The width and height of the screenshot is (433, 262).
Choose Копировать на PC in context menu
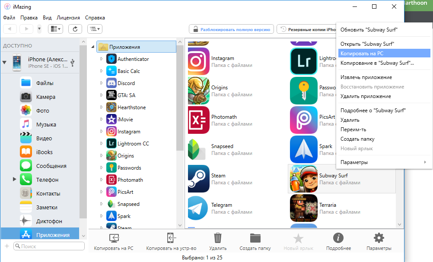click(384, 53)
